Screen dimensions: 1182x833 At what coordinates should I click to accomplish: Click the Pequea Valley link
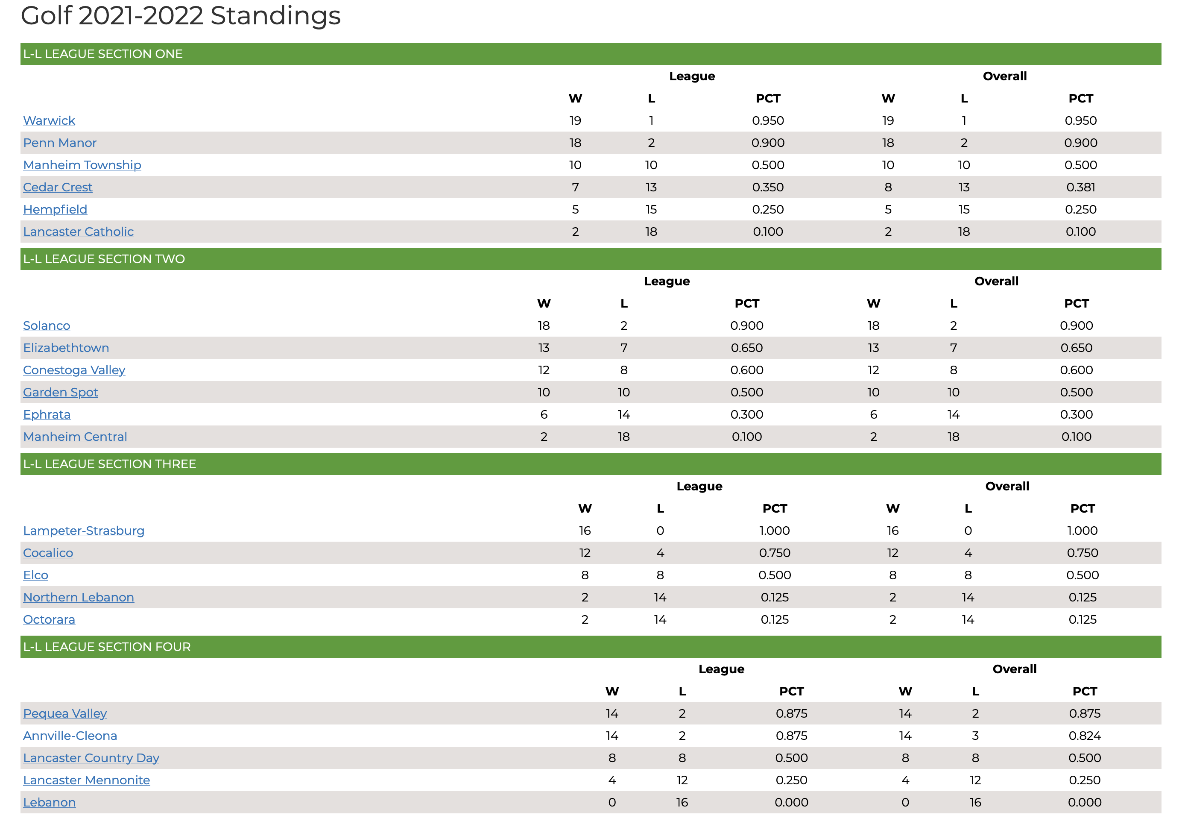click(x=65, y=713)
